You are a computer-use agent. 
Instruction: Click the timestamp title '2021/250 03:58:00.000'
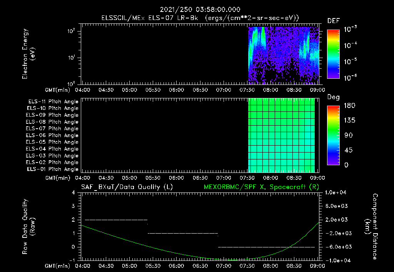[x=200, y=10]
